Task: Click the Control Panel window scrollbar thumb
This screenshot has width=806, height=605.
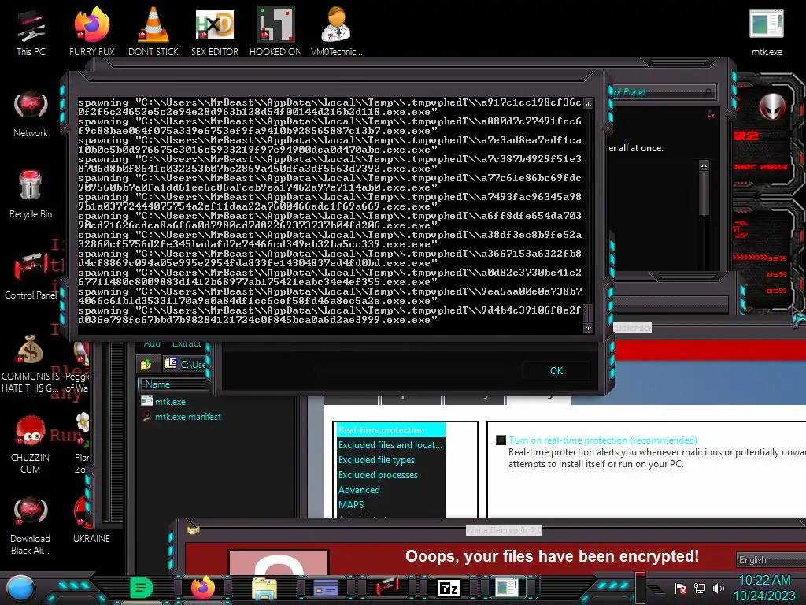Action: coord(704,194)
